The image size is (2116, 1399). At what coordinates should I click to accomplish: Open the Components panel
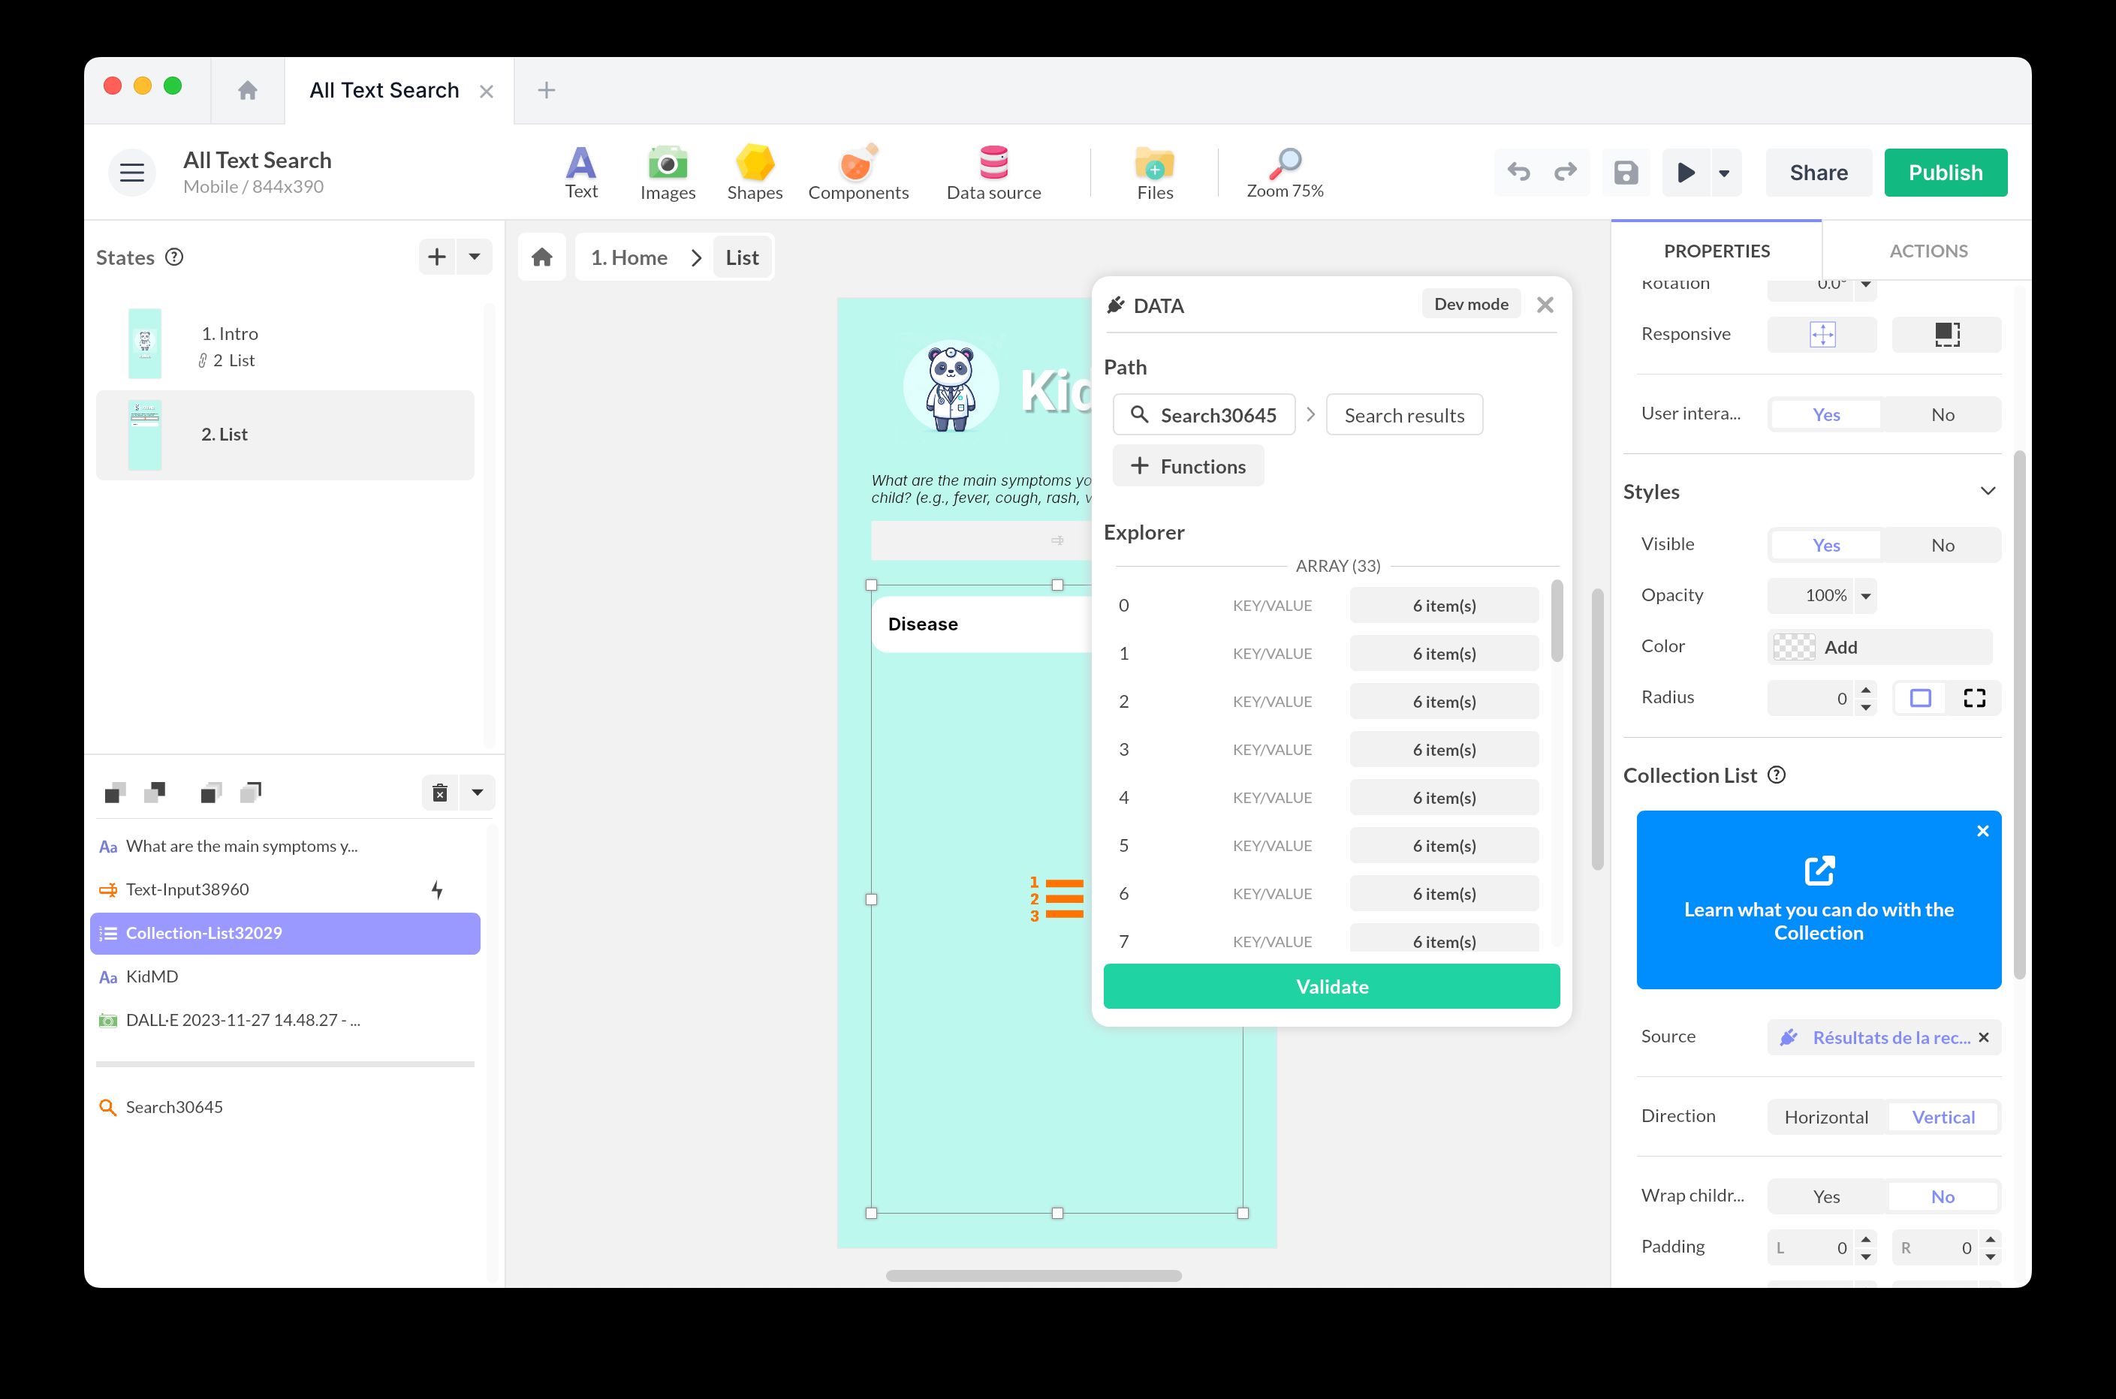click(x=858, y=172)
